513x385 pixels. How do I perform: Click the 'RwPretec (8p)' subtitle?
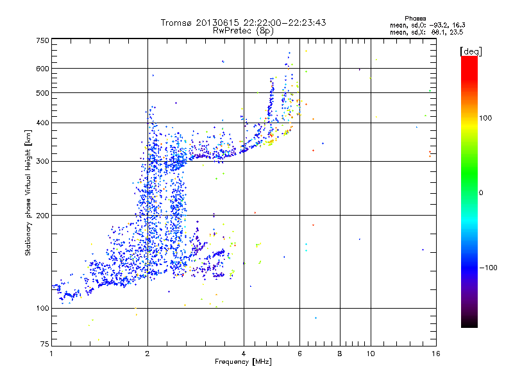click(x=243, y=31)
